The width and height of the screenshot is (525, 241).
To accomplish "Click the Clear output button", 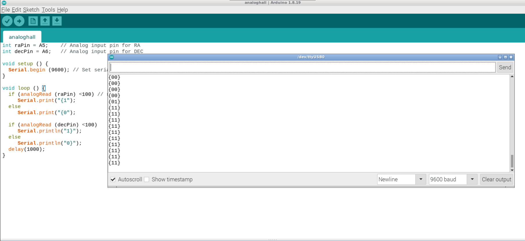I will click(497, 179).
